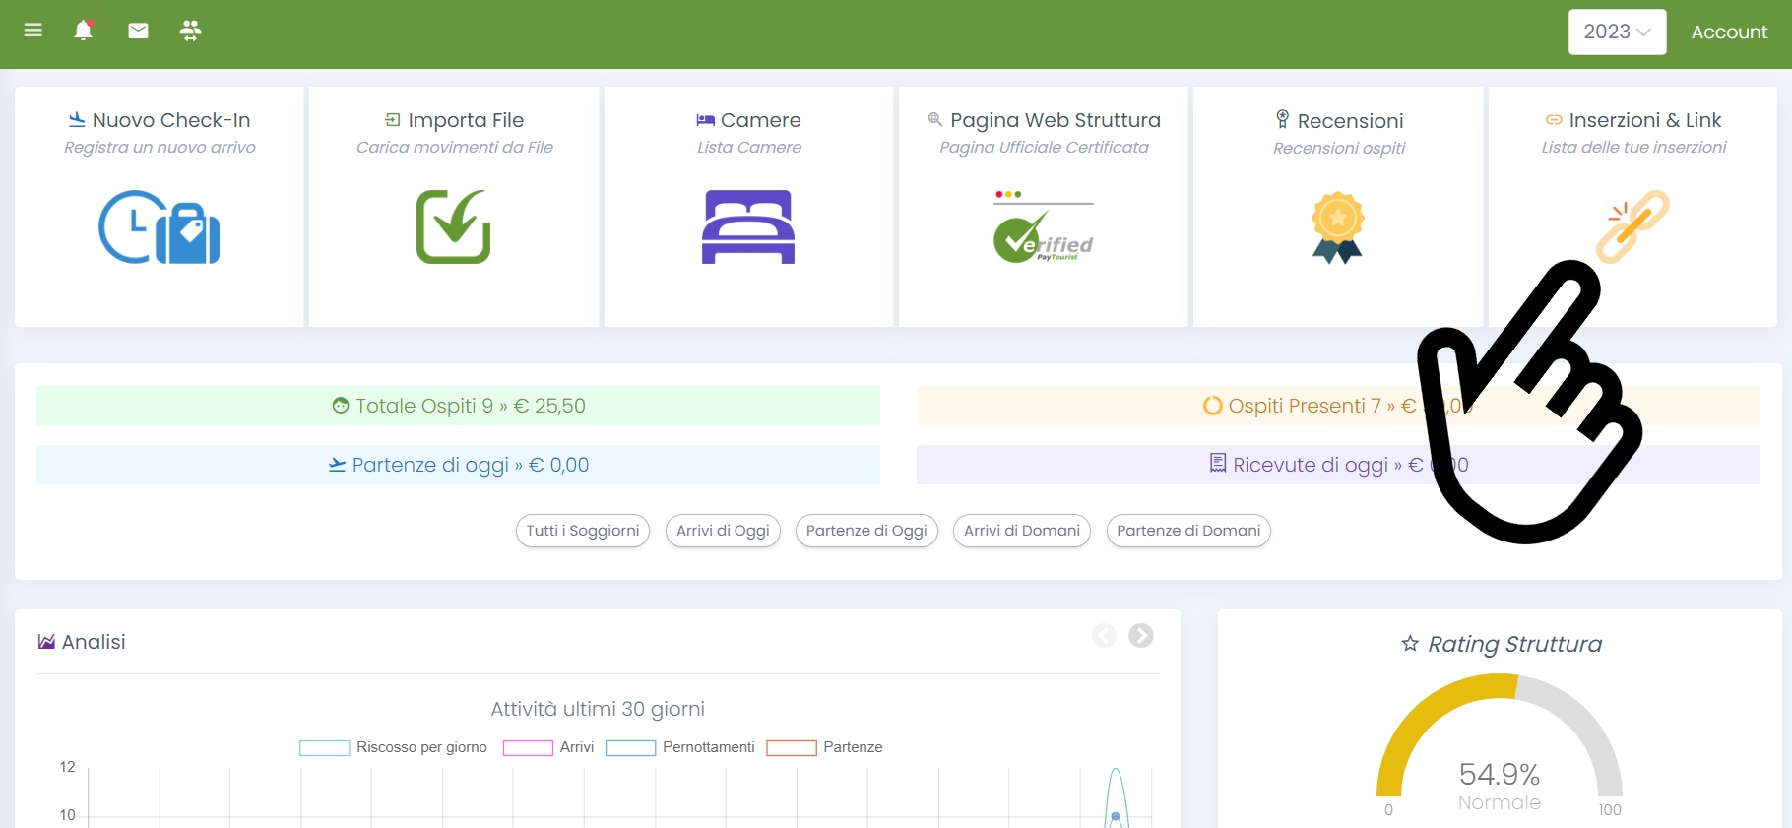Screen dimensions: 1792x828
Task: Open the Camere title link
Action: [748, 120]
